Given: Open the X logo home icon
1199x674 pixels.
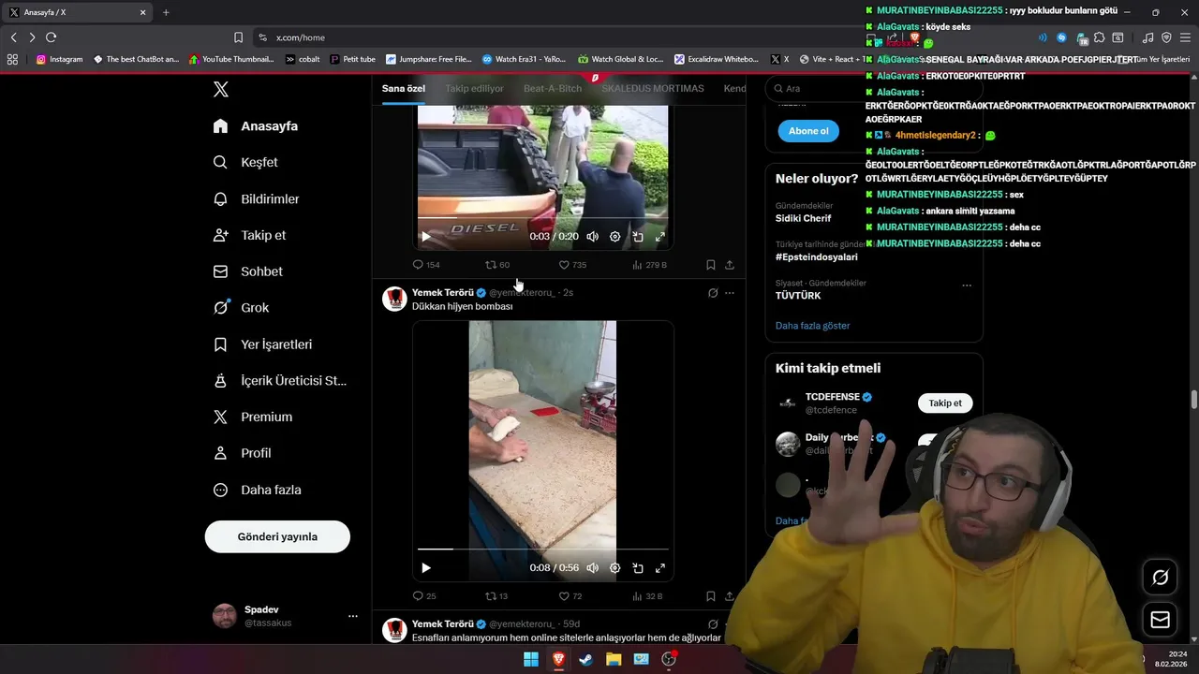Looking at the screenshot, I should click(220, 89).
